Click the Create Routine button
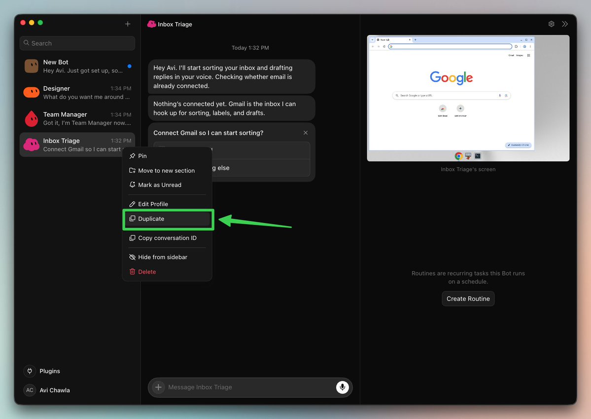Image resolution: width=591 pixels, height=419 pixels. coord(468,298)
